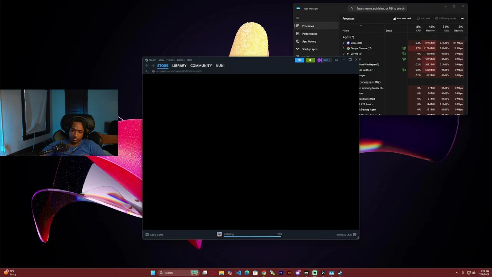The width and height of the screenshot is (492, 277).
Task: Open the NUNI profile tab in Steam
Action: [220, 66]
